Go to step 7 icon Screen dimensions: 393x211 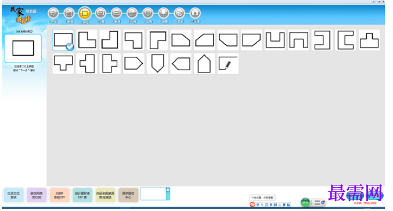[148, 13]
